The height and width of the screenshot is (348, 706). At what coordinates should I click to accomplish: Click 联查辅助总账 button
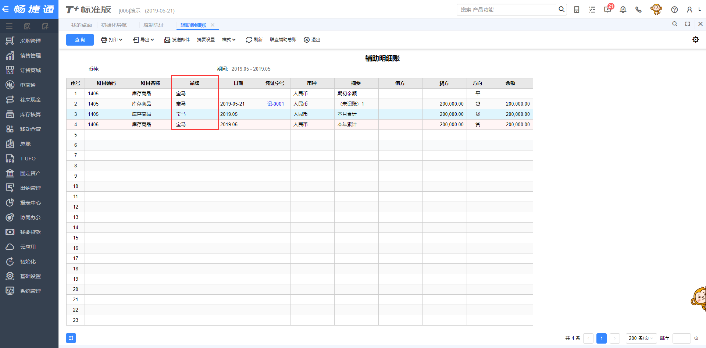pos(283,40)
